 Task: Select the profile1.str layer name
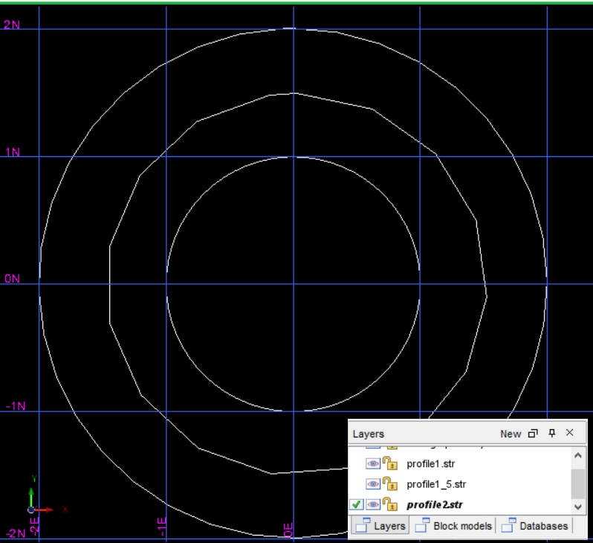pos(430,464)
